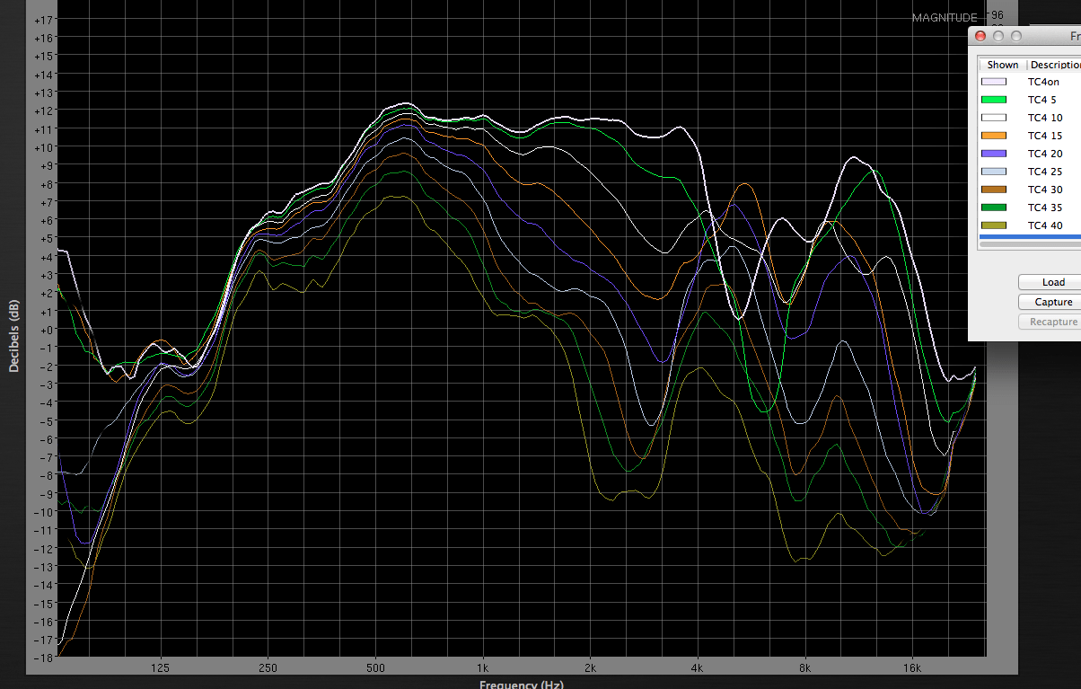This screenshot has height=689, width=1081.
Task: Click the dark green TC4 35 swatch
Action: pos(994,208)
